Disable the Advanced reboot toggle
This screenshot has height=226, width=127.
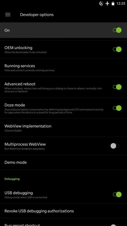117,87
